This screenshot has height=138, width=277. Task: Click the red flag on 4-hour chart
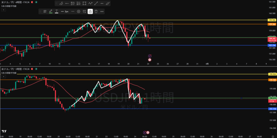pyautogui.click(x=32, y=2)
